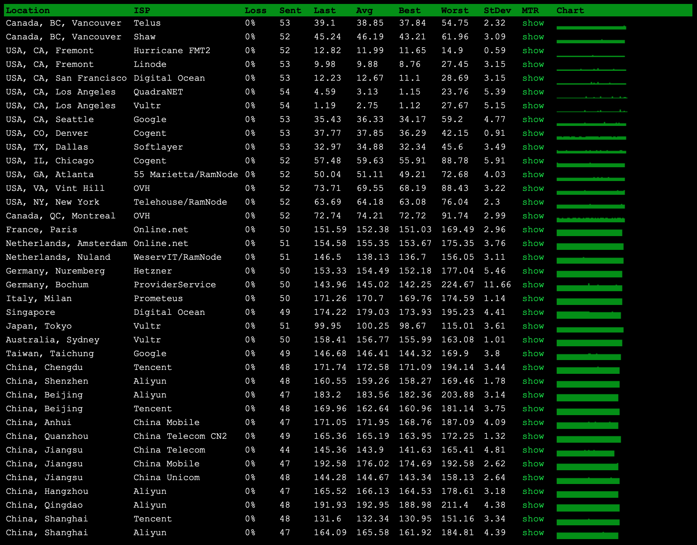Show MTR for Aliyun Qingdao
Screen dimensions: 697x545
click(533, 505)
